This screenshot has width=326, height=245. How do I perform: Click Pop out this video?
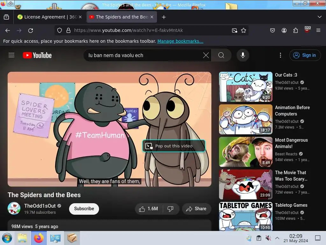[x=174, y=146]
